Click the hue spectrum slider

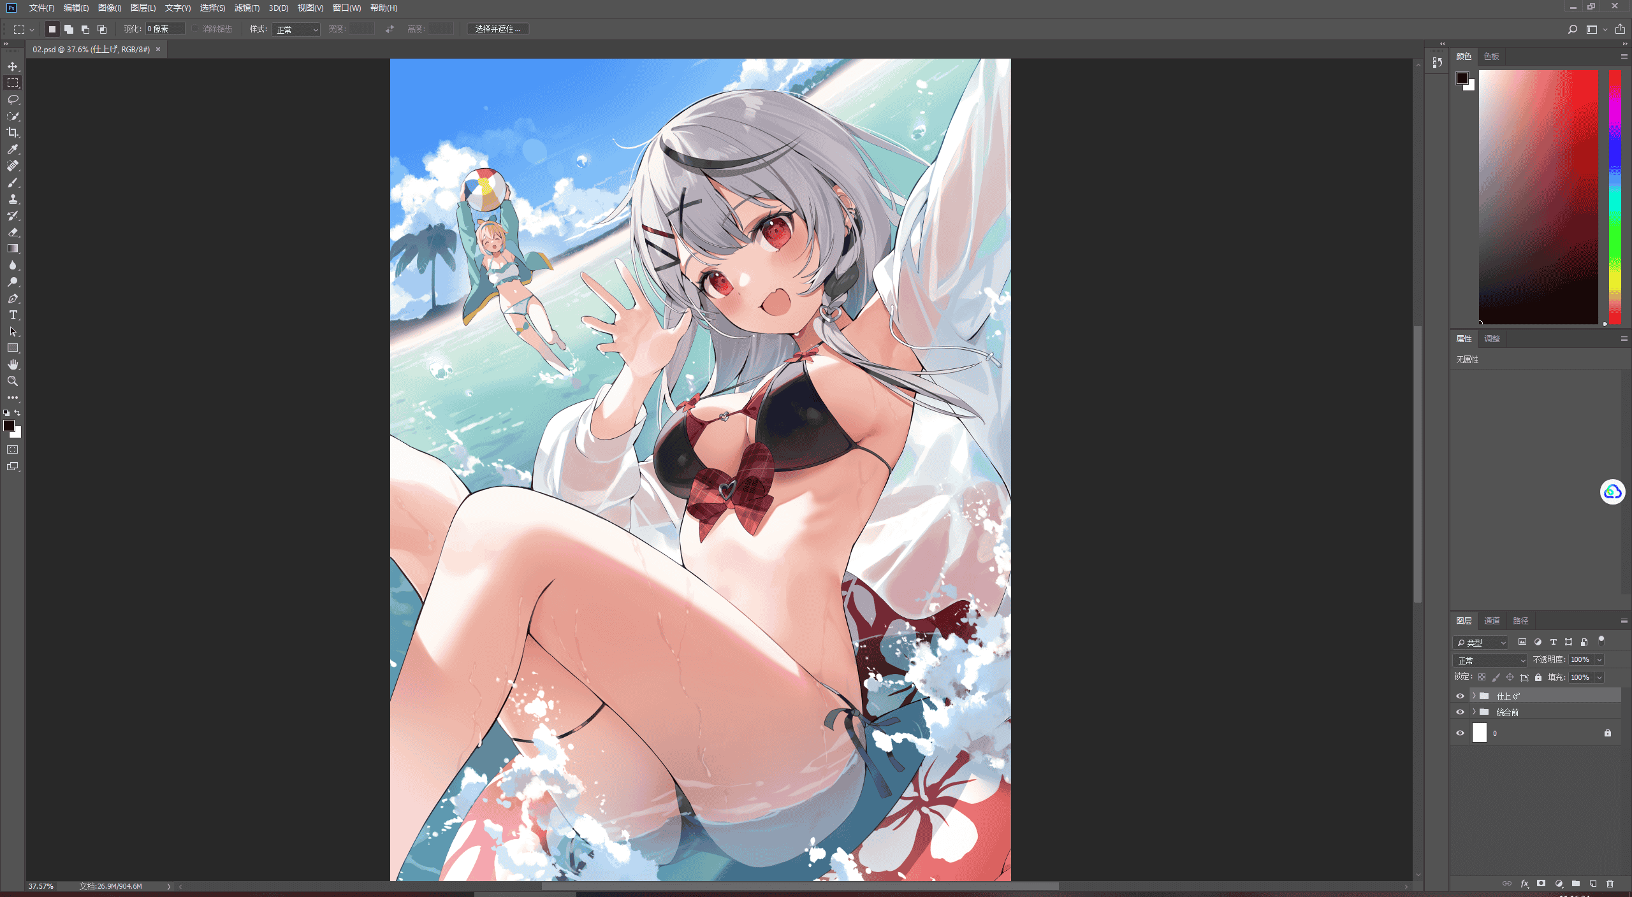[1615, 197]
